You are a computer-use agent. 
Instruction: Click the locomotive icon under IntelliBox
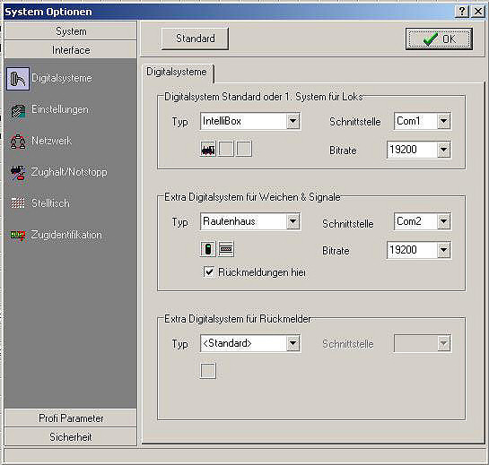[207, 150]
